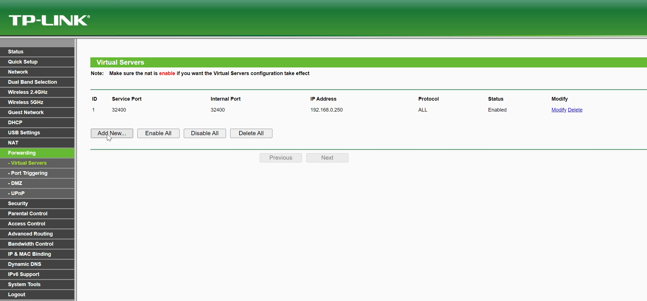
Task: Click the ALL protocol cell
Action: click(x=422, y=110)
